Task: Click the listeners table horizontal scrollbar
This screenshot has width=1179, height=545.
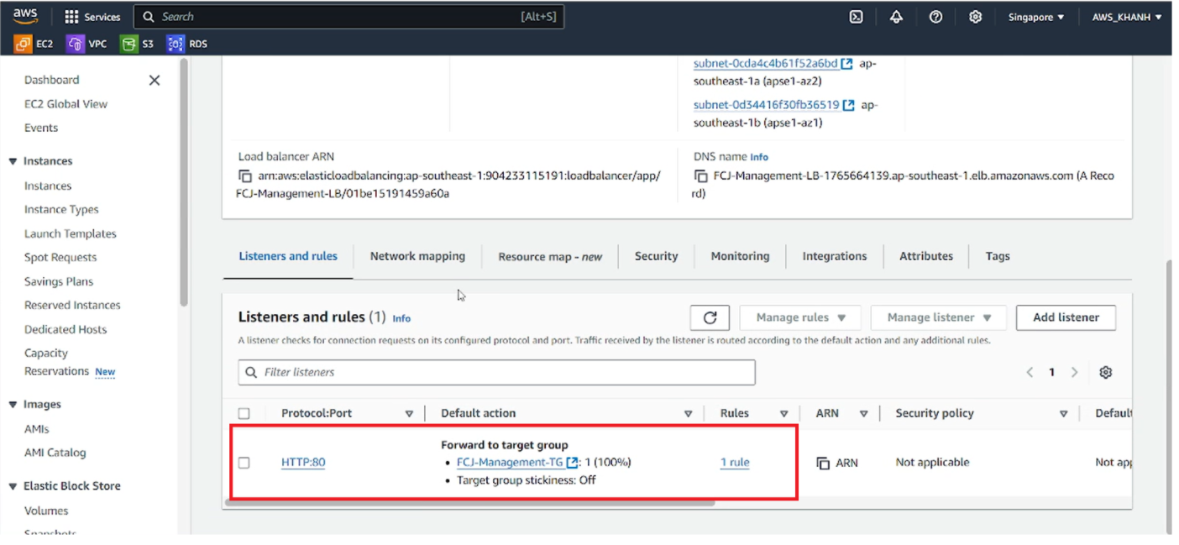Action: (x=469, y=503)
